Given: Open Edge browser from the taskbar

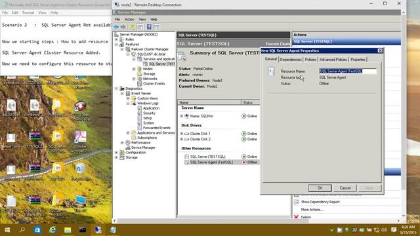Looking at the screenshot, I should 52,230.
